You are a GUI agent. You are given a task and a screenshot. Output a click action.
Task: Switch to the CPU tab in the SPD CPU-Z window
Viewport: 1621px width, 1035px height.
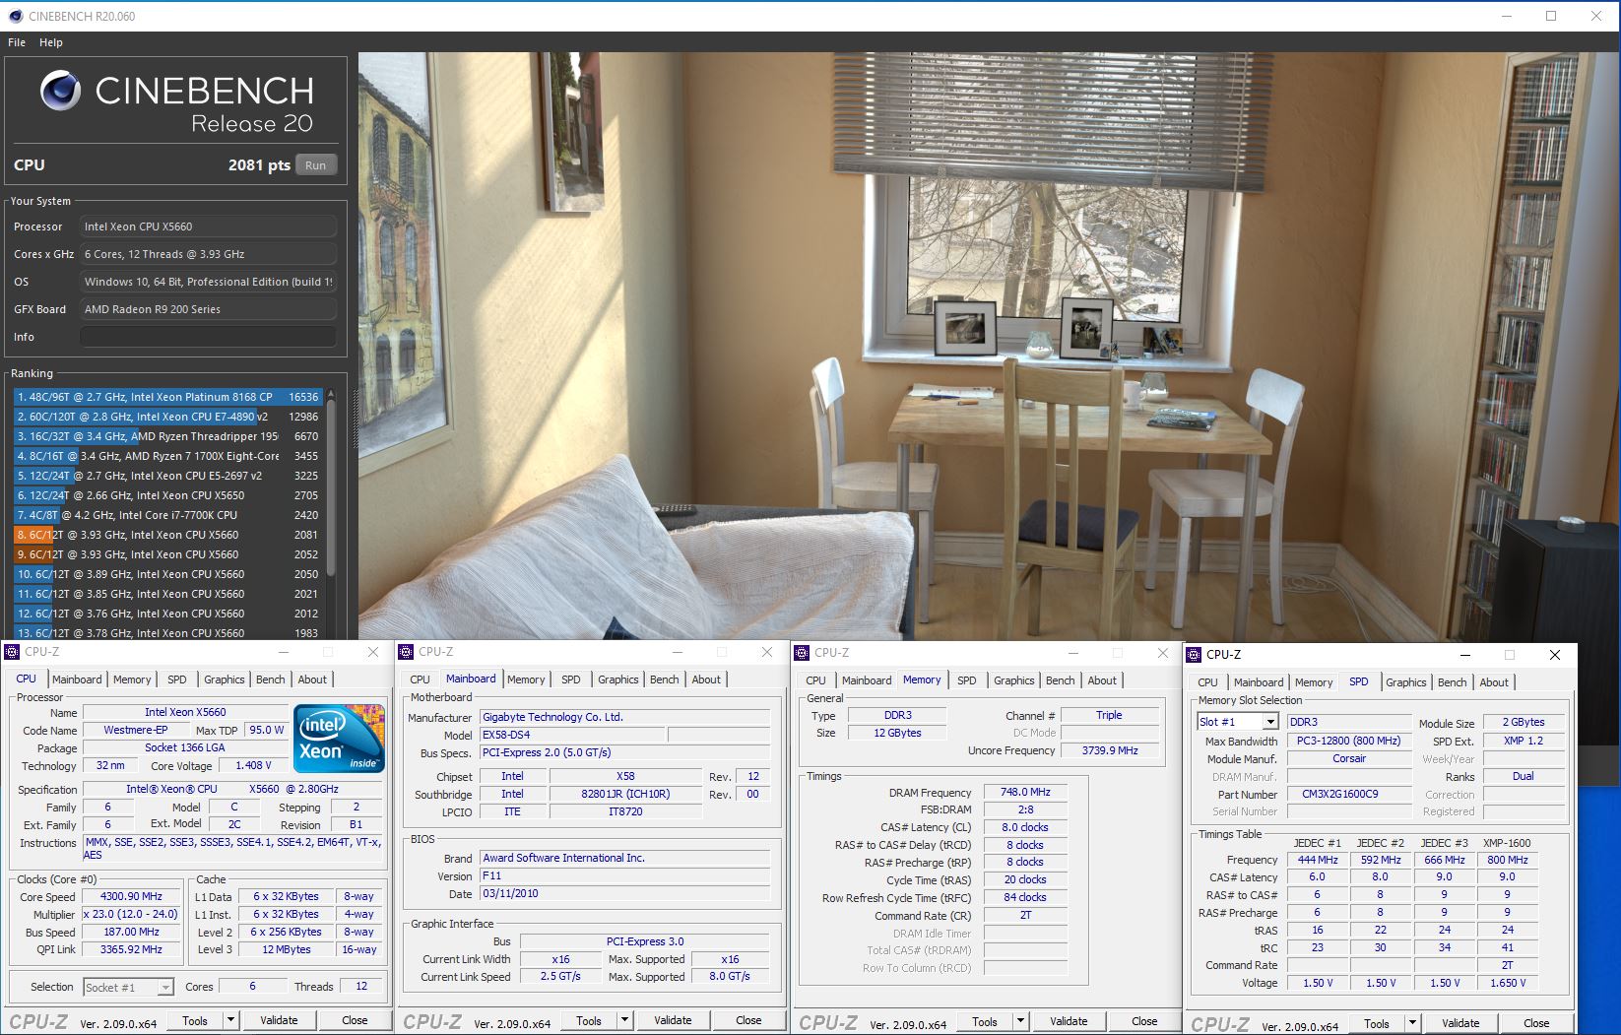(1207, 682)
